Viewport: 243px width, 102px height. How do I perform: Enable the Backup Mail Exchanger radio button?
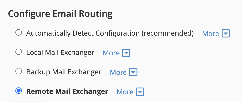[x=19, y=71]
